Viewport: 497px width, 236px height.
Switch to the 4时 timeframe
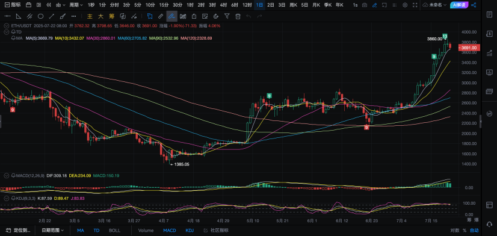[x=223, y=5]
